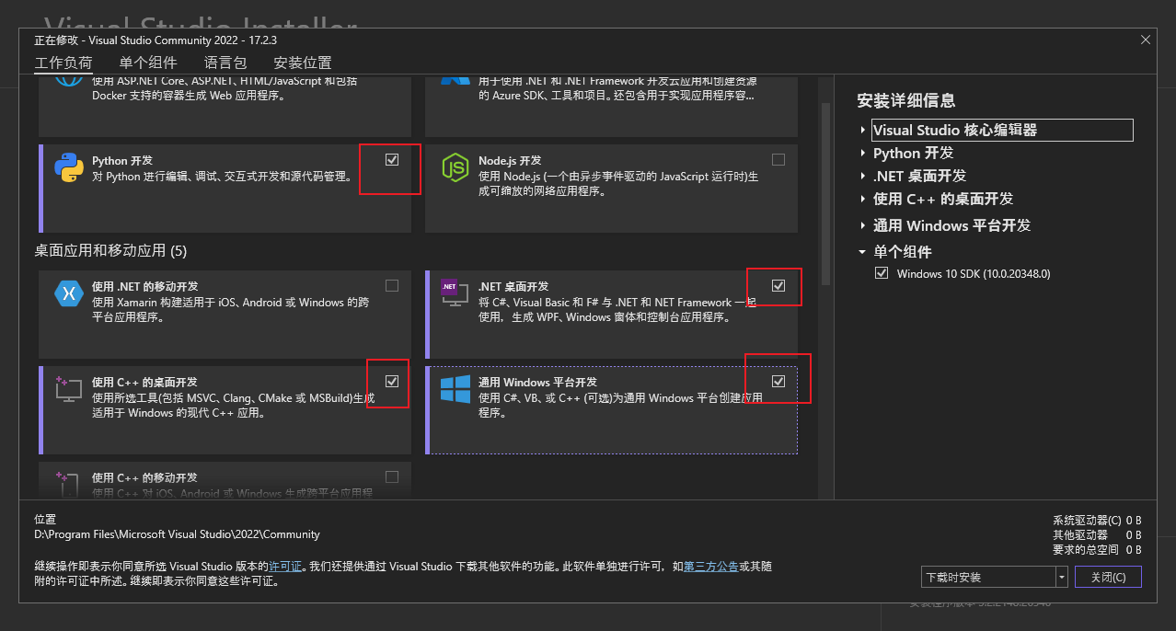
Task: Click the Python development workload icon
Action: [69, 167]
